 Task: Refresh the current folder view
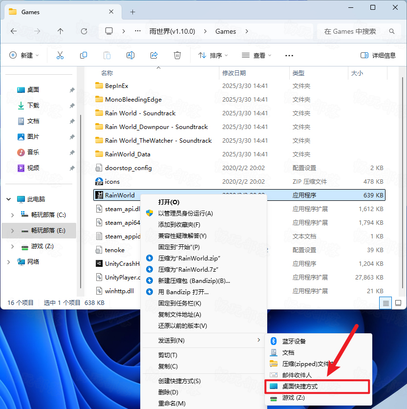(x=84, y=31)
